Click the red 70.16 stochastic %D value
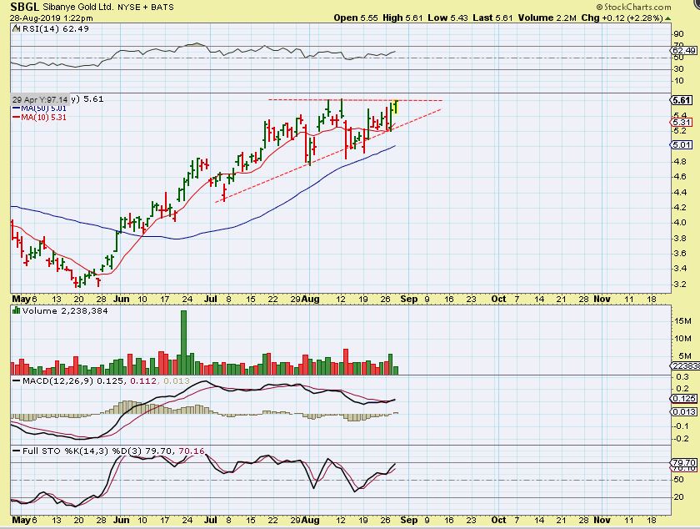This screenshot has height=529, width=700. [x=191, y=451]
